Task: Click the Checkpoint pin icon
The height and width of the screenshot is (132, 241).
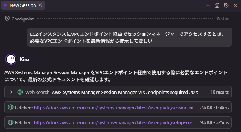Action: click(x=7, y=19)
